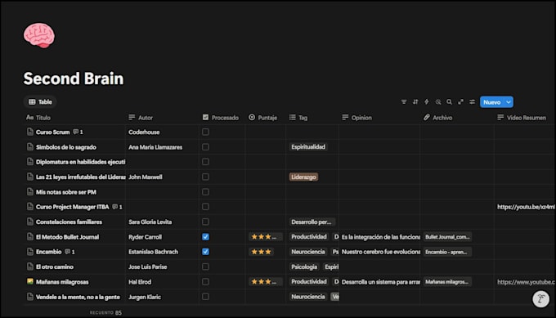Click the star rating for Encambio
The height and width of the screenshot is (318, 556).
(262, 252)
